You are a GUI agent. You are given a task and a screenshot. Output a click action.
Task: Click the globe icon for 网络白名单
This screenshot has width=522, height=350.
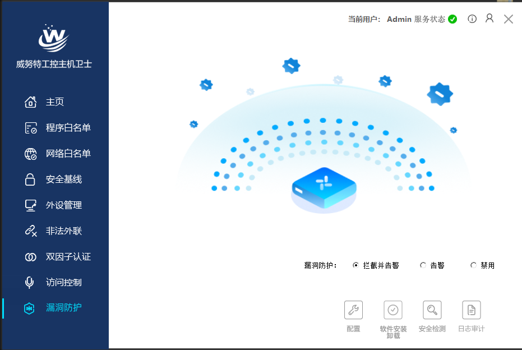tap(31, 154)
